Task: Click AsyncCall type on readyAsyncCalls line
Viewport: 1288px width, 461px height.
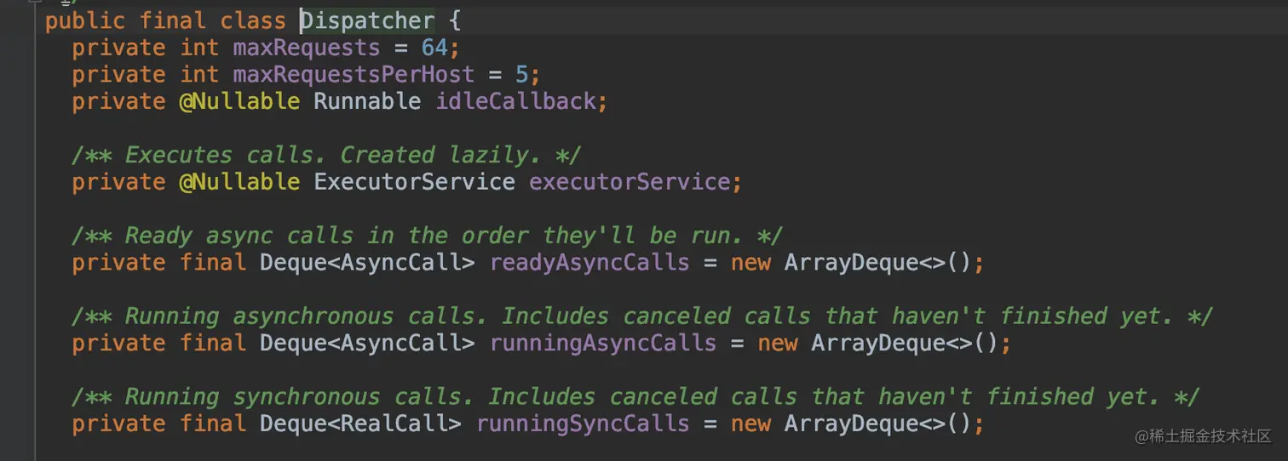Action: [x=400, y=262]
